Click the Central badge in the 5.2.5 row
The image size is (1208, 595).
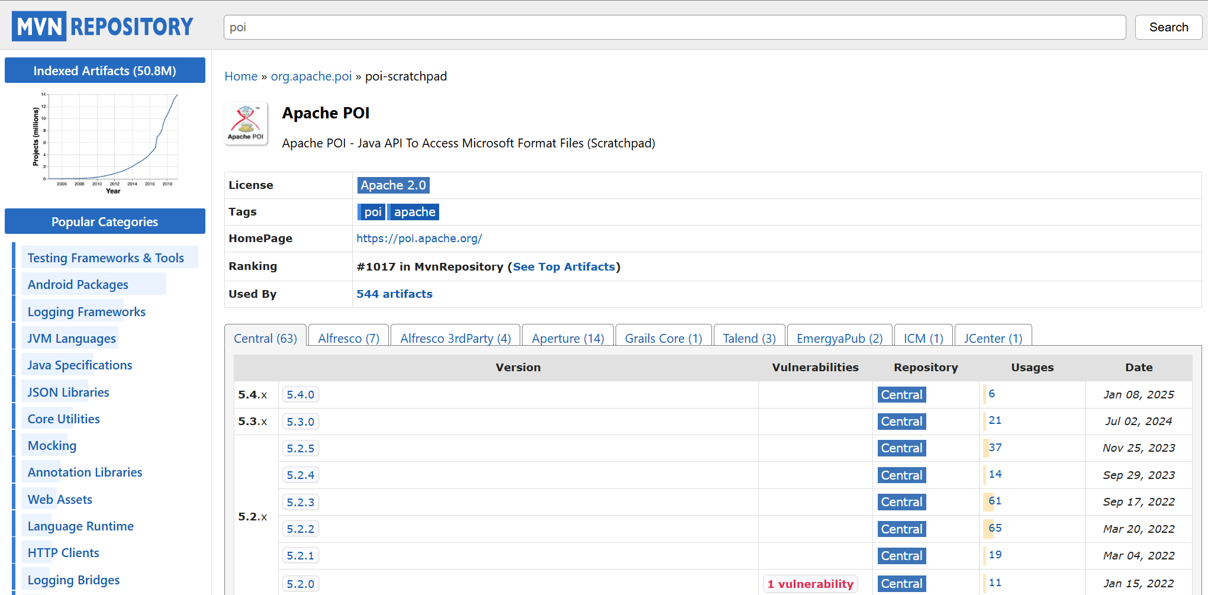click(901, 448)
